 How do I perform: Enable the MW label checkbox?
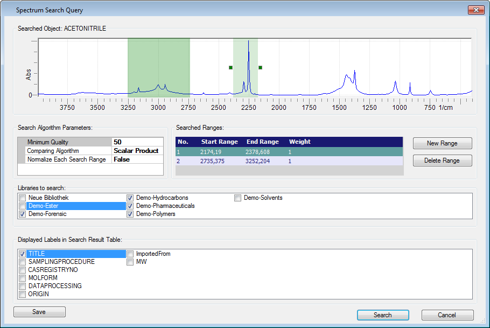pos(130,262)
